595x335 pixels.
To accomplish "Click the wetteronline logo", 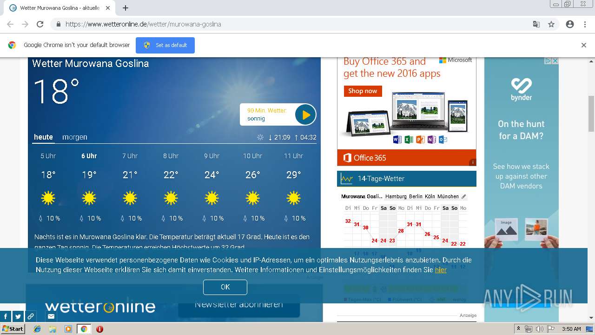I will [x=100, y=306].
